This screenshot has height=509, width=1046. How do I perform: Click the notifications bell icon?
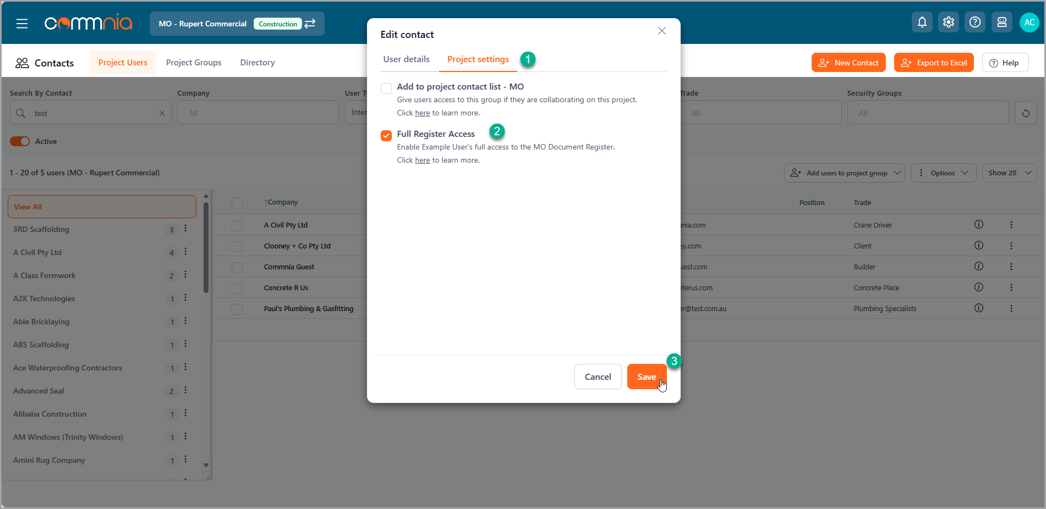tap(922, 23)
